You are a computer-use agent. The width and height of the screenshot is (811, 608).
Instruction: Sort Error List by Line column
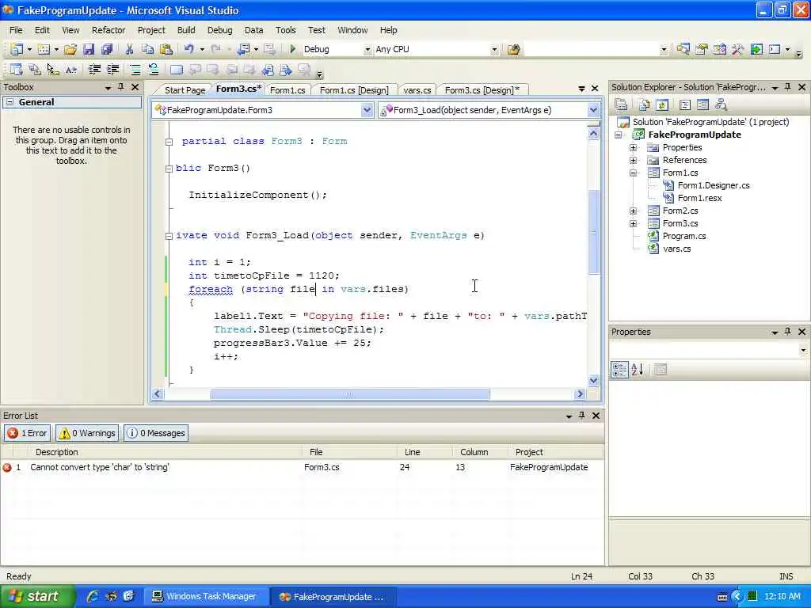coord(425,452)
